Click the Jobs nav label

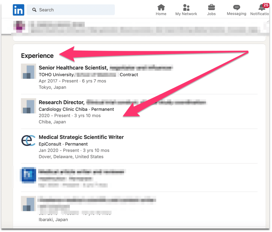211,14
